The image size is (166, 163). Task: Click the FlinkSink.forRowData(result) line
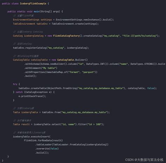[x=43, y=141]
